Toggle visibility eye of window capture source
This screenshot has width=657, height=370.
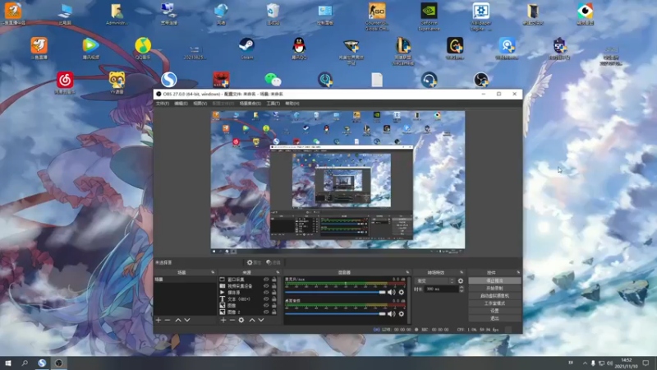point(266,280)
